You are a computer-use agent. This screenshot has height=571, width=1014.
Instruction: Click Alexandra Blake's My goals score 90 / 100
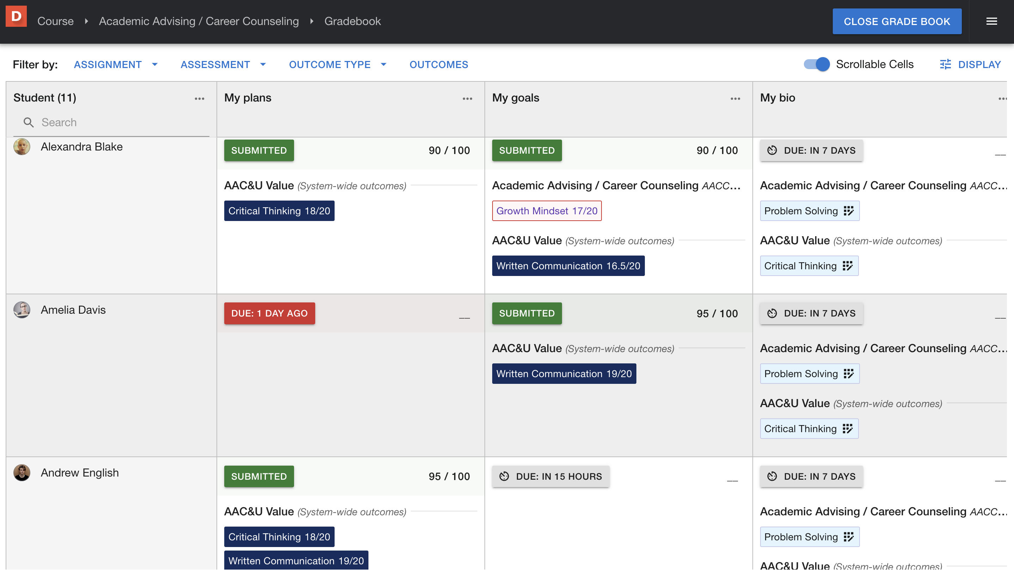(x=717, y=150)
